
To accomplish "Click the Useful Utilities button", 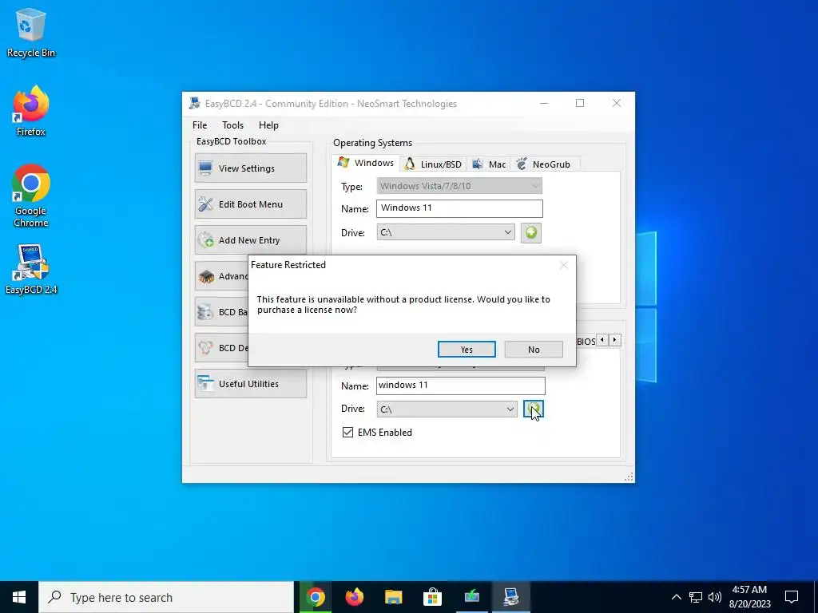I will (x=250, y=384).
